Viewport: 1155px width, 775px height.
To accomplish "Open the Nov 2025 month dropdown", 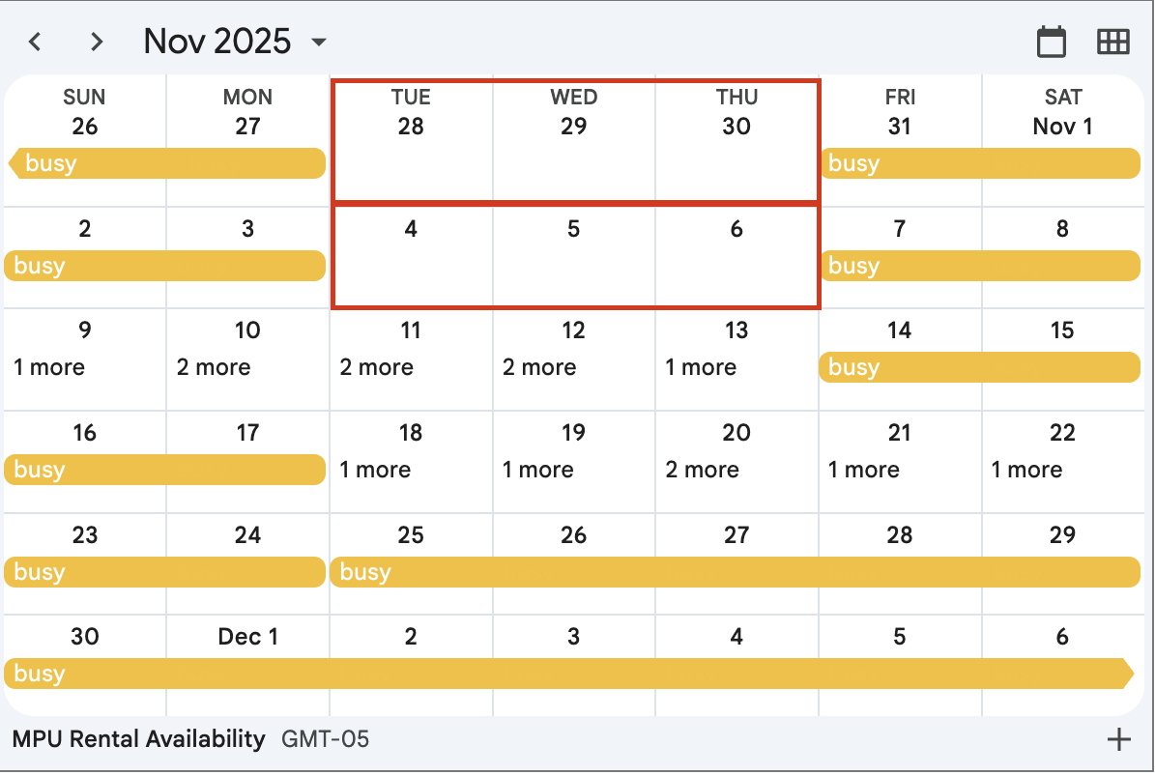I will pos(319,42).
